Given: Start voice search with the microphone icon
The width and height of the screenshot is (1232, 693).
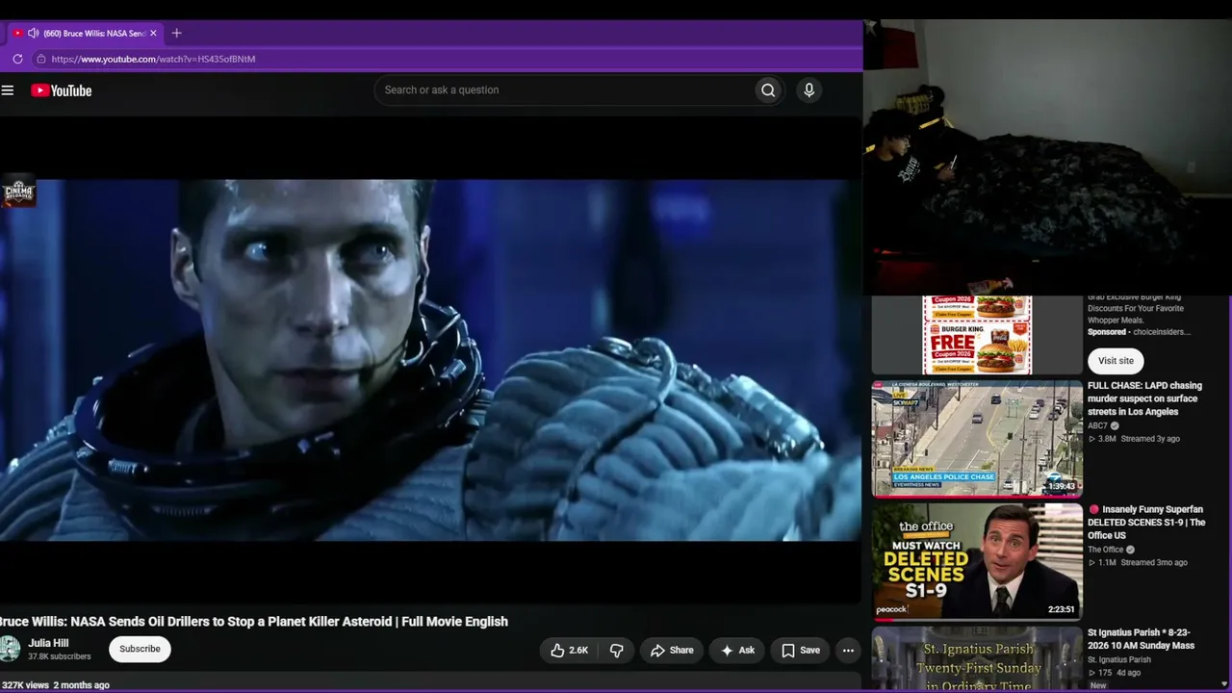Looking at the screenshot, I should [808, 90].
